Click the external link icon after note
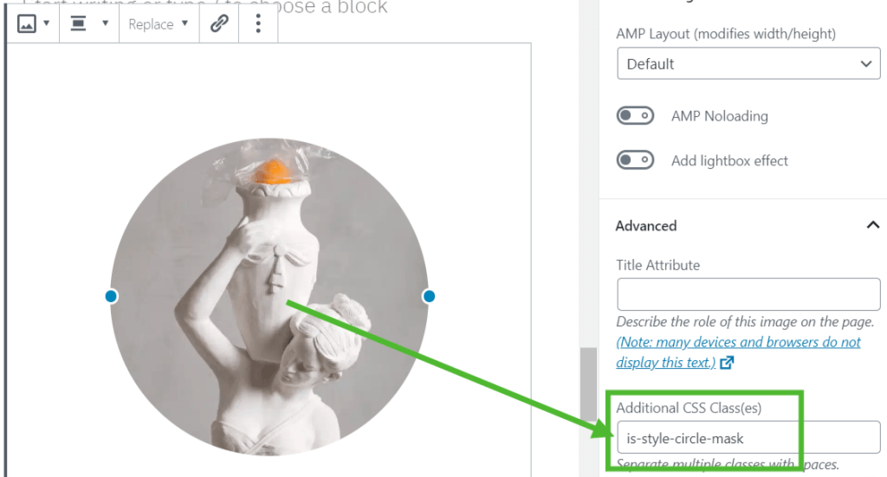887x477 pixels. [727, 362]
